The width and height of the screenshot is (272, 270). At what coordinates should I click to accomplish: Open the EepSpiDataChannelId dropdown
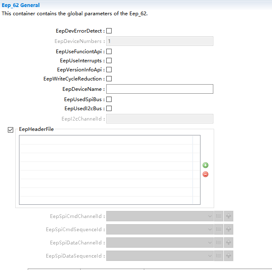point(160,242)
